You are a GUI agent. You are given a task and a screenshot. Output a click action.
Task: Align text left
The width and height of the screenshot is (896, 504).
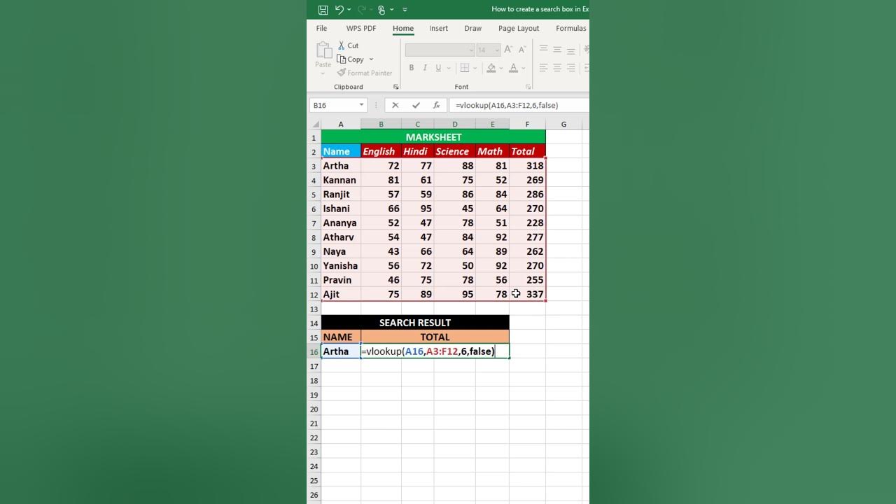pyautogui.click(x=544, y=68)
